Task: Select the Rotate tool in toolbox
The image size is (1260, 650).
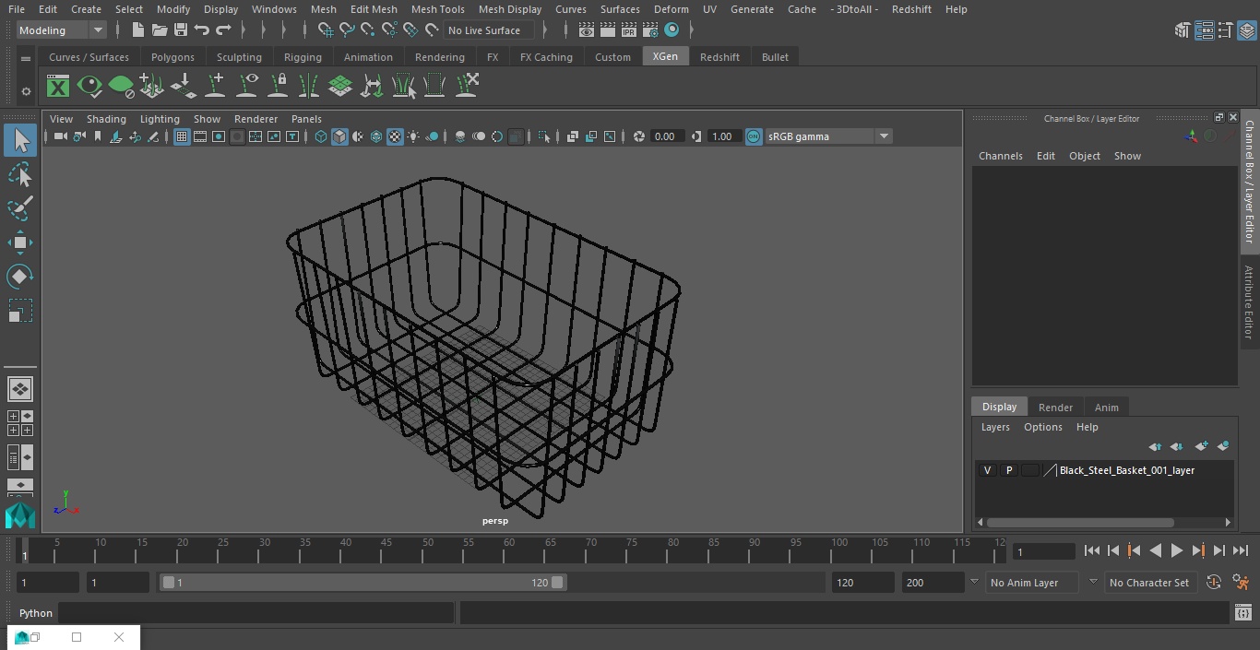Action: point(19,277)
